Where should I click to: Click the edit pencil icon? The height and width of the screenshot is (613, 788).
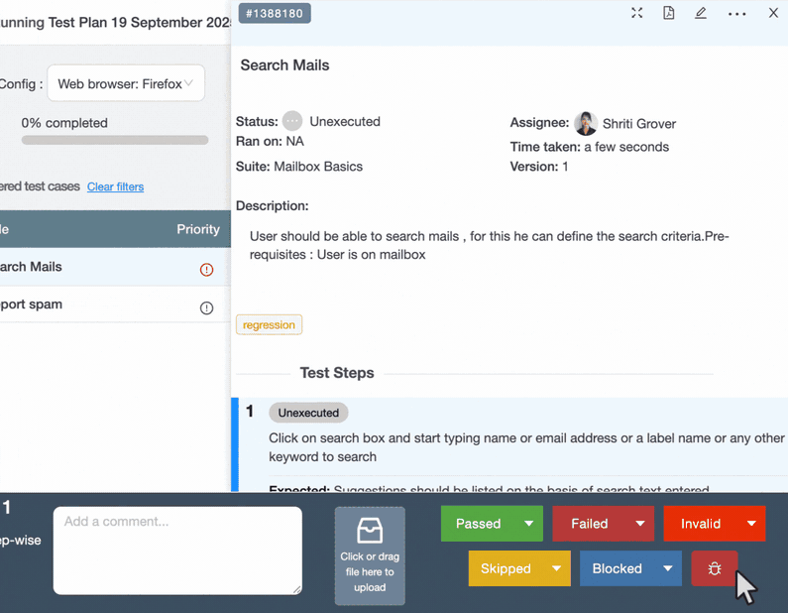click(701, 13)
